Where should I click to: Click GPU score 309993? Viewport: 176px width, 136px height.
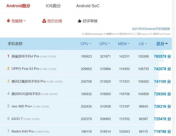(105, 119)
